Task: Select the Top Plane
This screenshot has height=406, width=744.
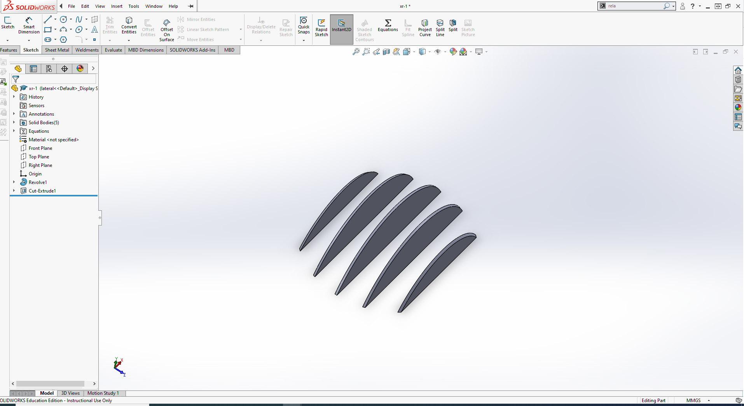Action: point(38,157)
